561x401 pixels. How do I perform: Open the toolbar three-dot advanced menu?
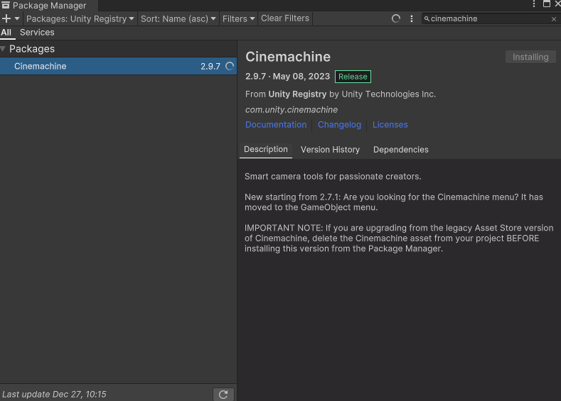412,18
